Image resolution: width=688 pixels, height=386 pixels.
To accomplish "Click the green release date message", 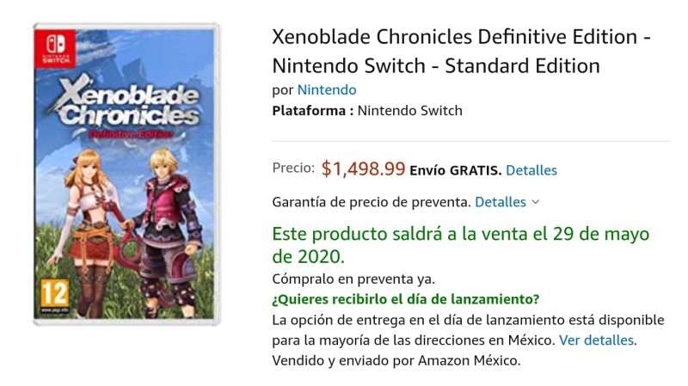I will pyautogui.click(x=461, y=245).
